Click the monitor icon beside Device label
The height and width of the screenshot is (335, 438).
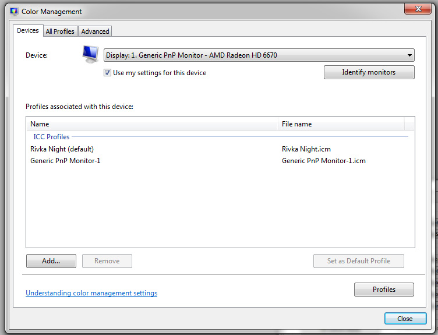[x=90, y=54]
